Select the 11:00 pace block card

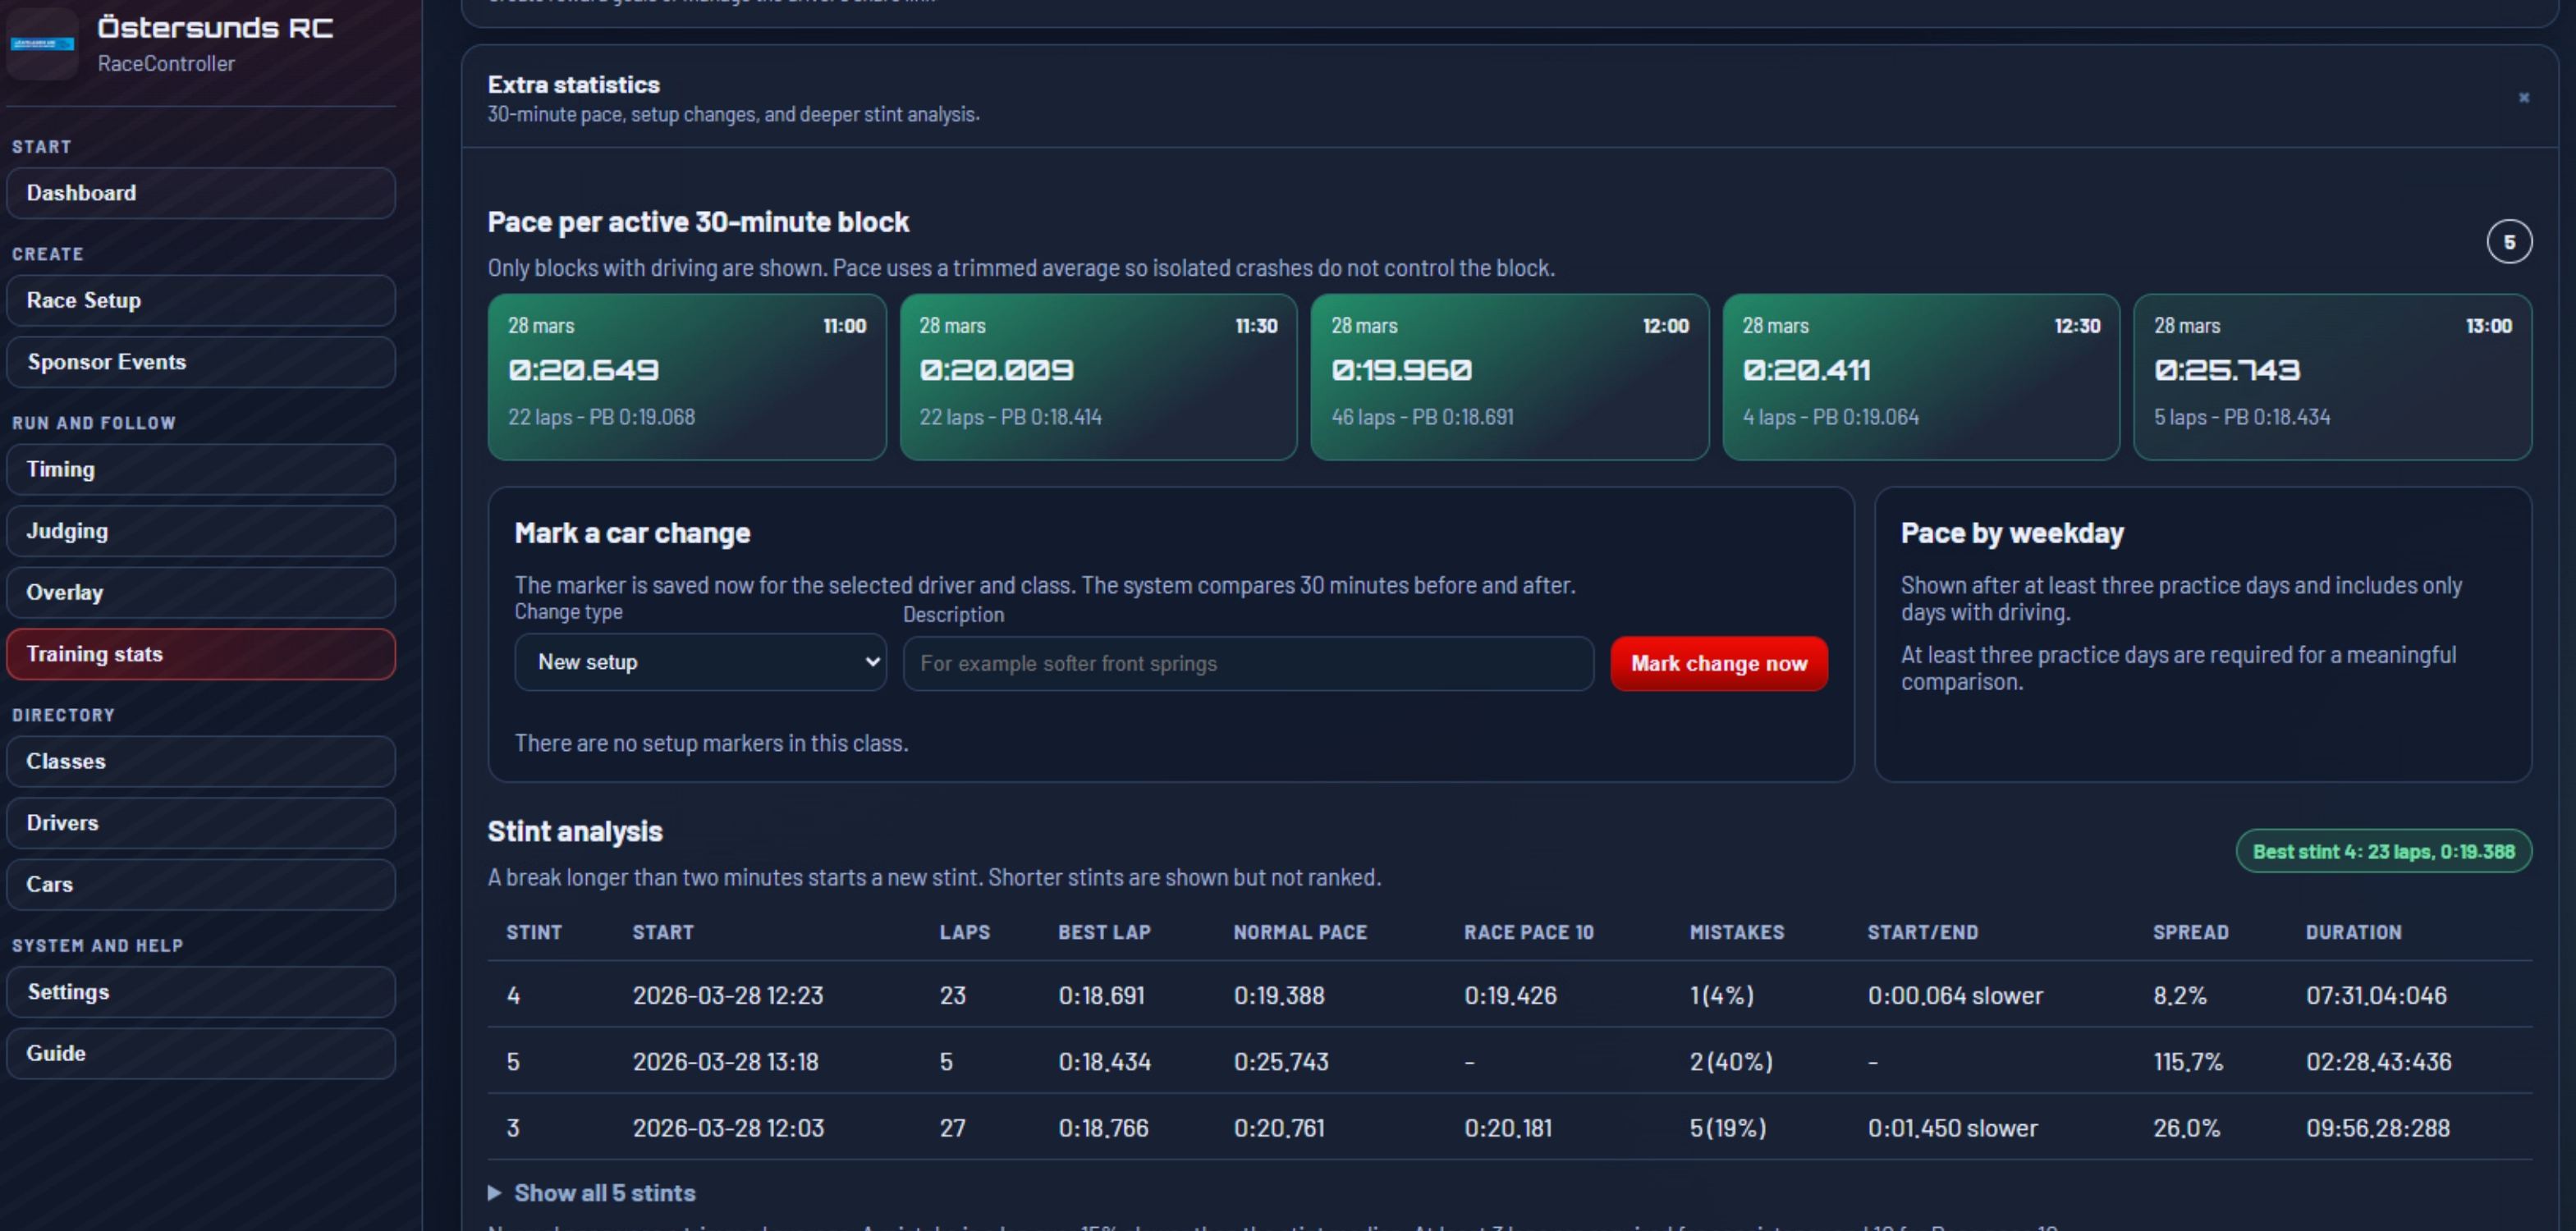coord(687,377)
